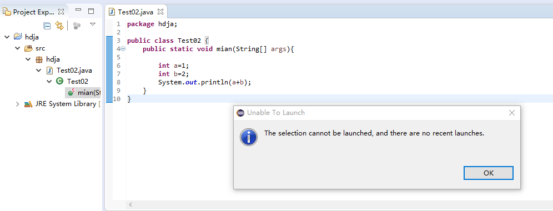Close the Project Explorer tab
Screen dimensions: 553x211
[61, 12]
